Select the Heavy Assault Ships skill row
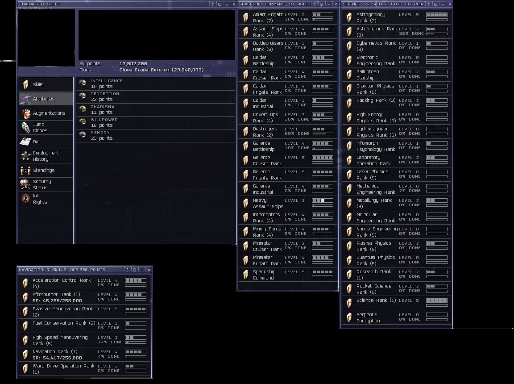Screen dimensions: 514x384 [287, 203]
